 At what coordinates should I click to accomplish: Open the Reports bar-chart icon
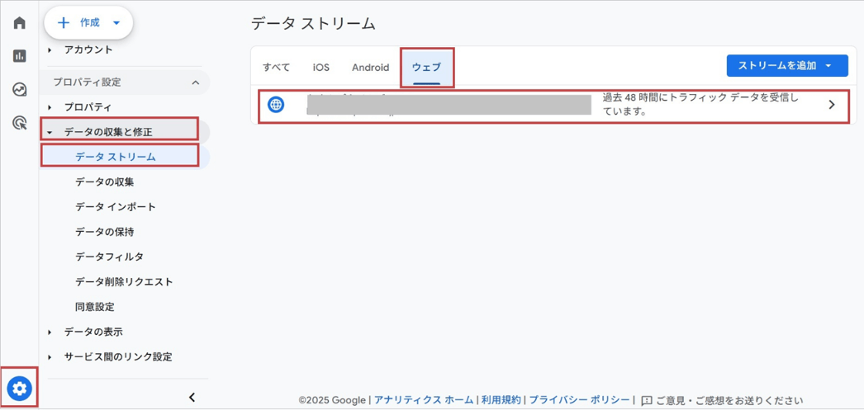19,55
